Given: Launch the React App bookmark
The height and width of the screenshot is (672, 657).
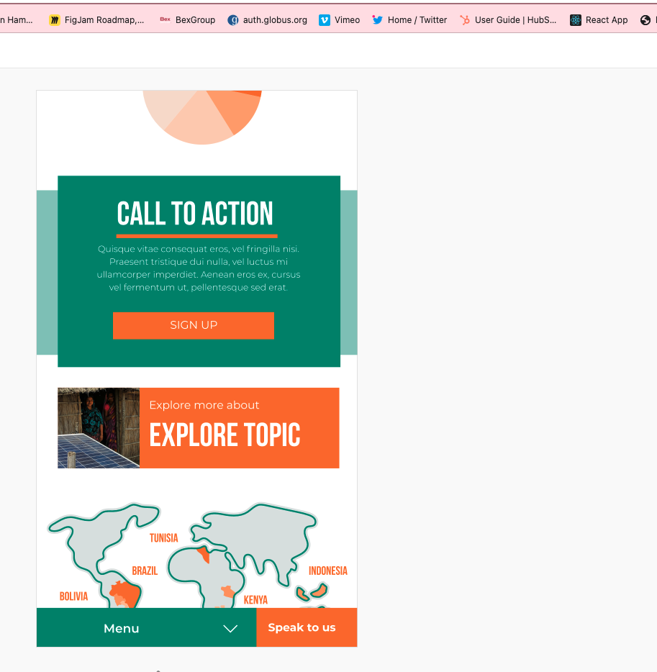Looking at the screenshot, I should 599,20.
